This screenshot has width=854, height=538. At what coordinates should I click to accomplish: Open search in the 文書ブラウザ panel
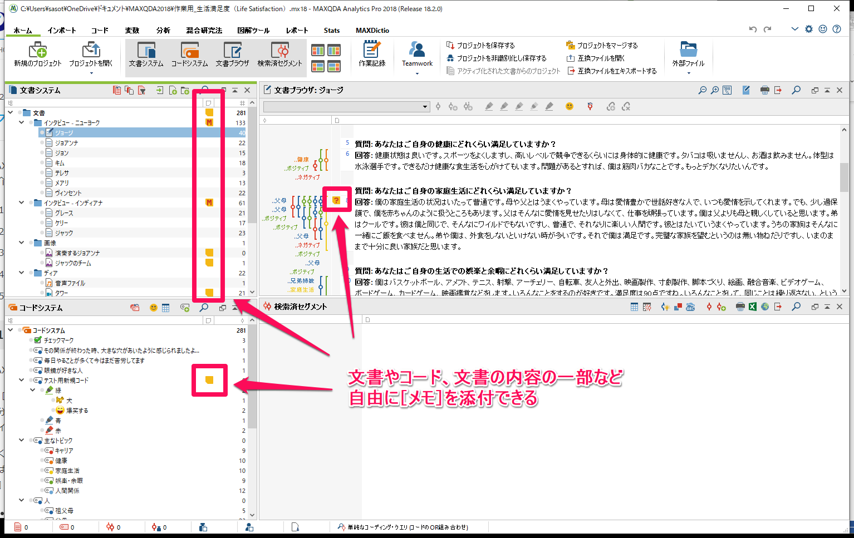coord(797,90)
